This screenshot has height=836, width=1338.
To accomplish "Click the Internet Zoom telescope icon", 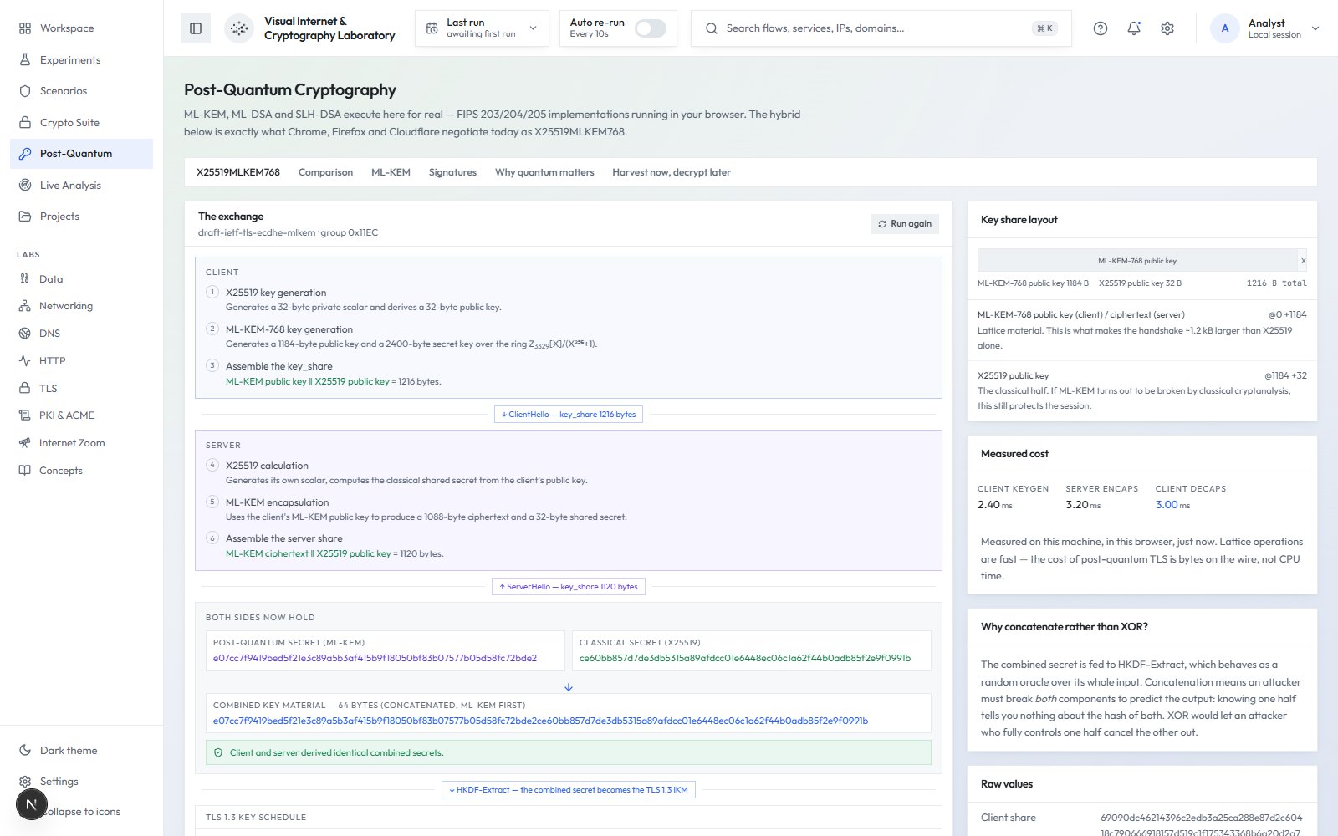I will point(24,443).
